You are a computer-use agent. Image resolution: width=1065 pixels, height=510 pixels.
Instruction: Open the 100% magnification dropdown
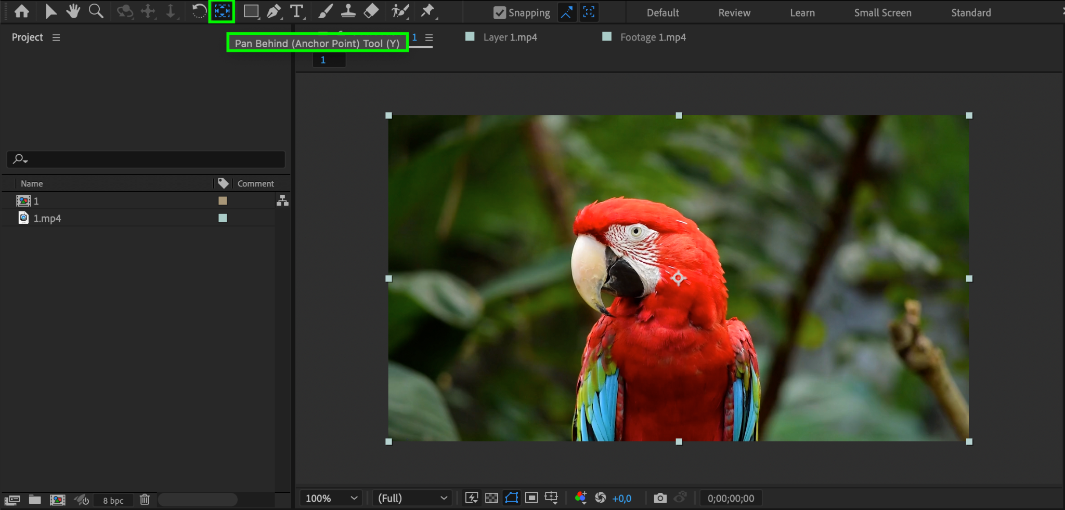point(331,498)
